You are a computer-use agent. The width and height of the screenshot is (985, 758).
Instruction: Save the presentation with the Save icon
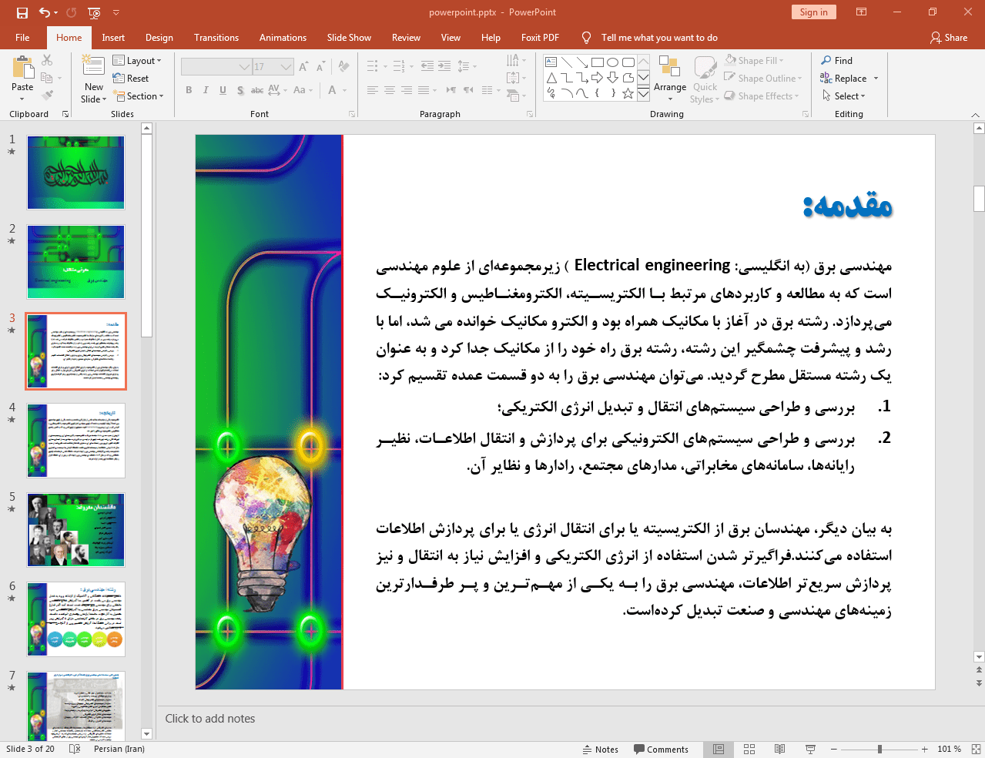pyautogui.click(x=22, y=12)
